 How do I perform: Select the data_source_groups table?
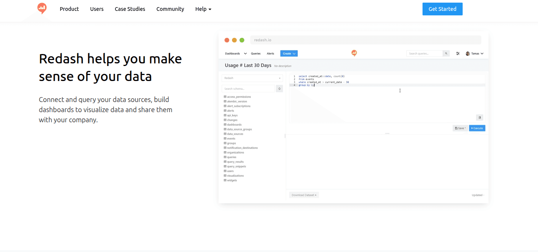[240, 129]
